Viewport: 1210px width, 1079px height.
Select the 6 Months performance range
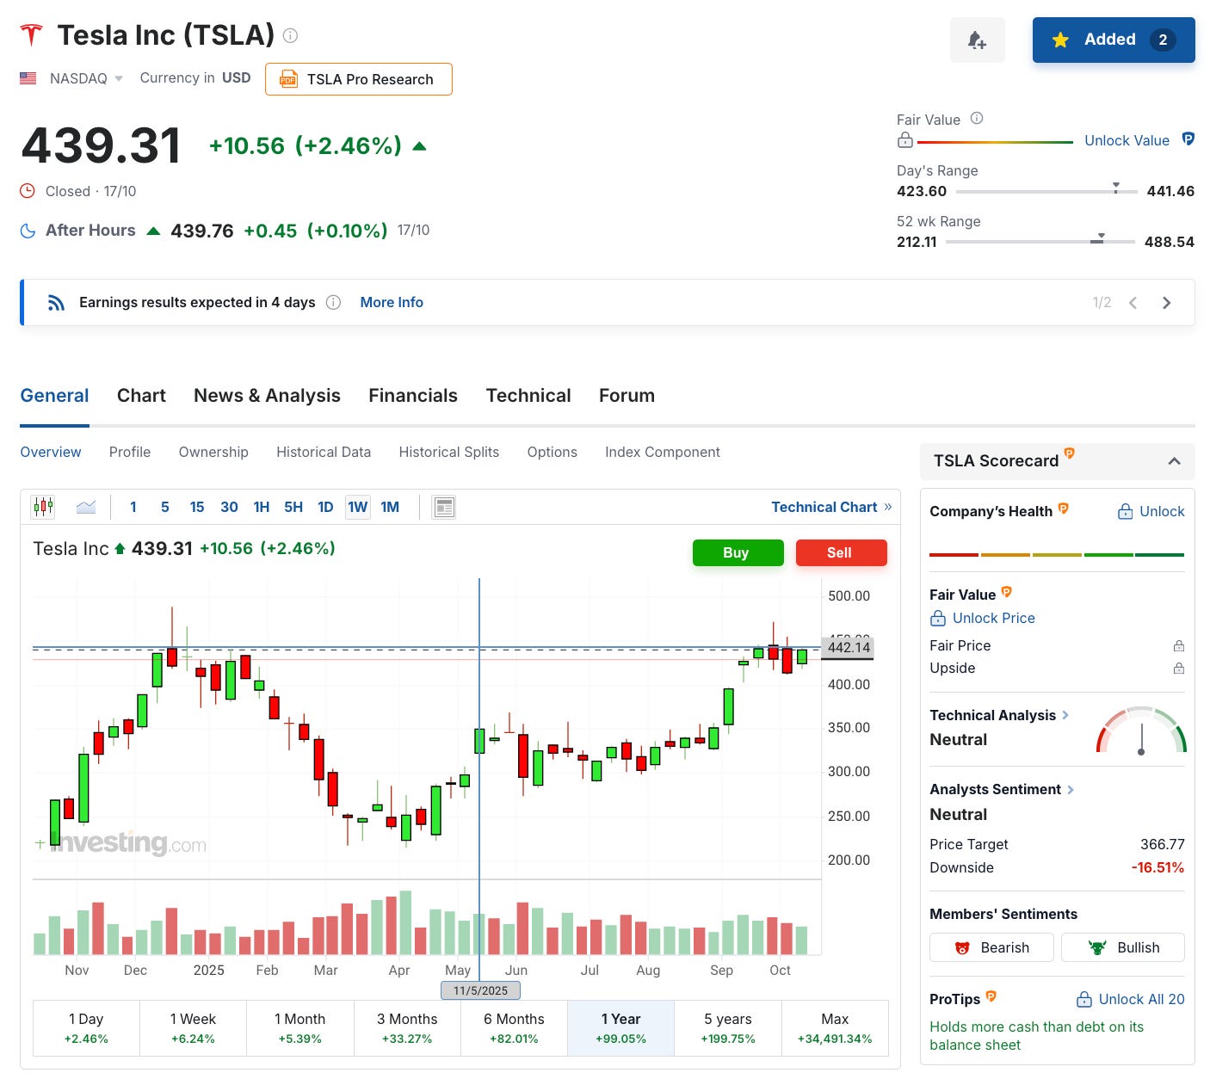[514, 1028]
